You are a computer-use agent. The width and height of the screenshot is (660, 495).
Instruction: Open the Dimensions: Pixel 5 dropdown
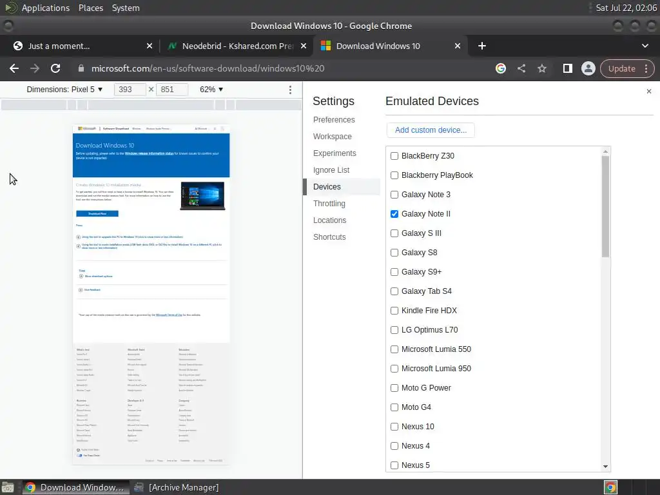64,90
